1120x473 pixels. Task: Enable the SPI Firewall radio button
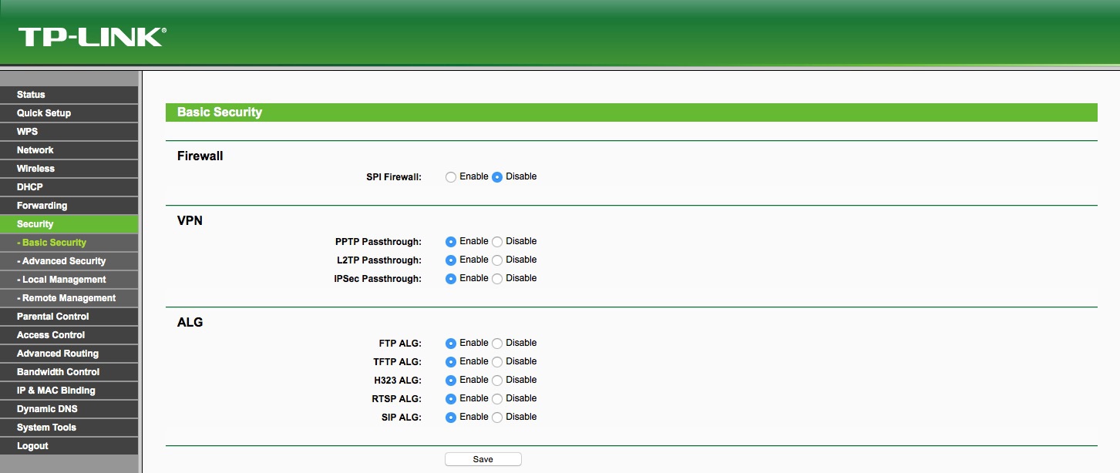451,177
